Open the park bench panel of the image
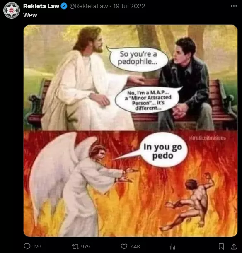 click(x=131, y=78)
